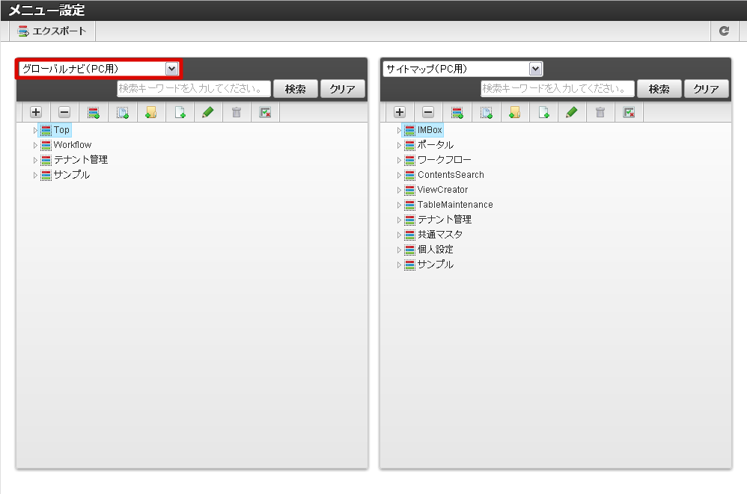Click the エクスポート button
This screenshot has width=747, height=494.
[52, 31]
